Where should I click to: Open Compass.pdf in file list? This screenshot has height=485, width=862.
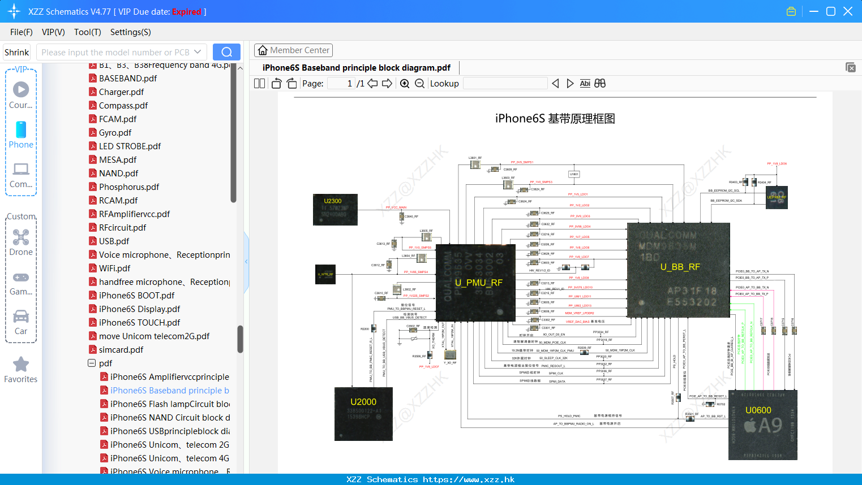point(123,106)
